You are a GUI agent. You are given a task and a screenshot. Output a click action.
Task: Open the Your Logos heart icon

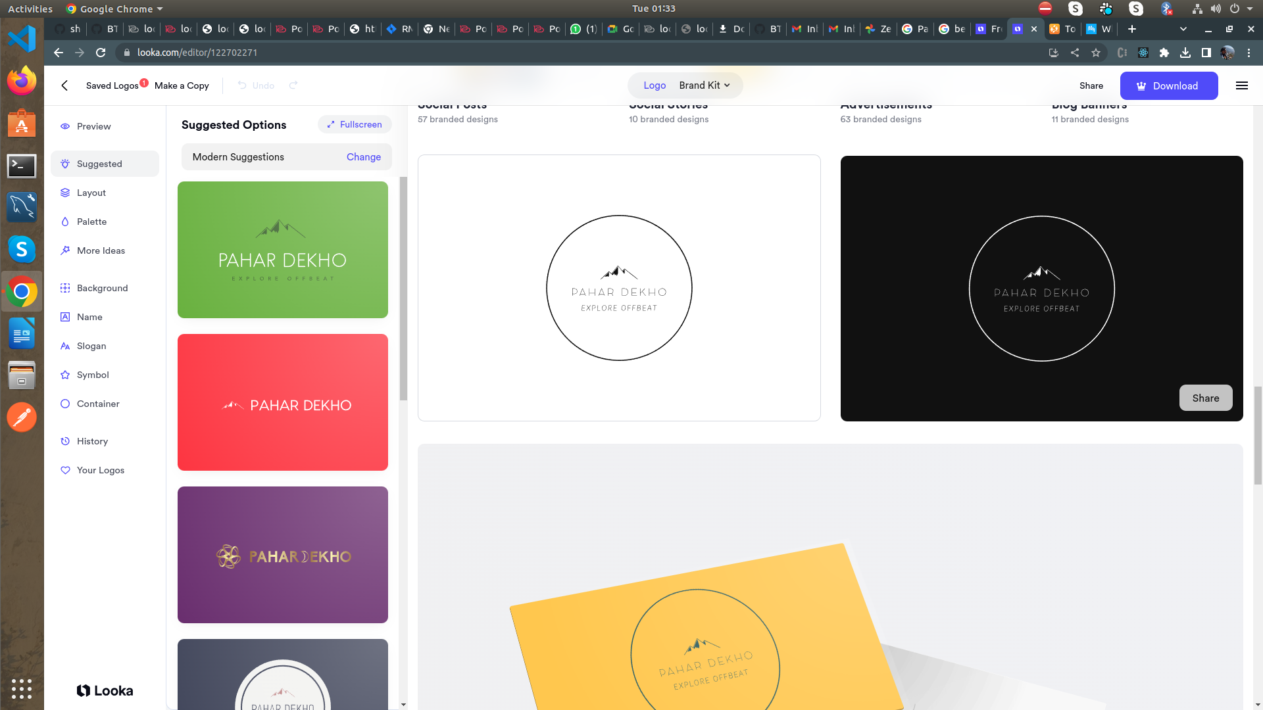(65, 470)
